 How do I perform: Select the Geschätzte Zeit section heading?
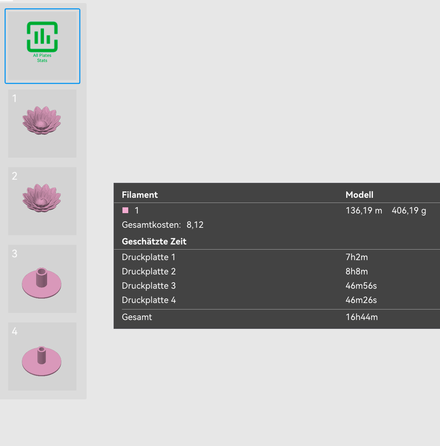click(154, 241)
